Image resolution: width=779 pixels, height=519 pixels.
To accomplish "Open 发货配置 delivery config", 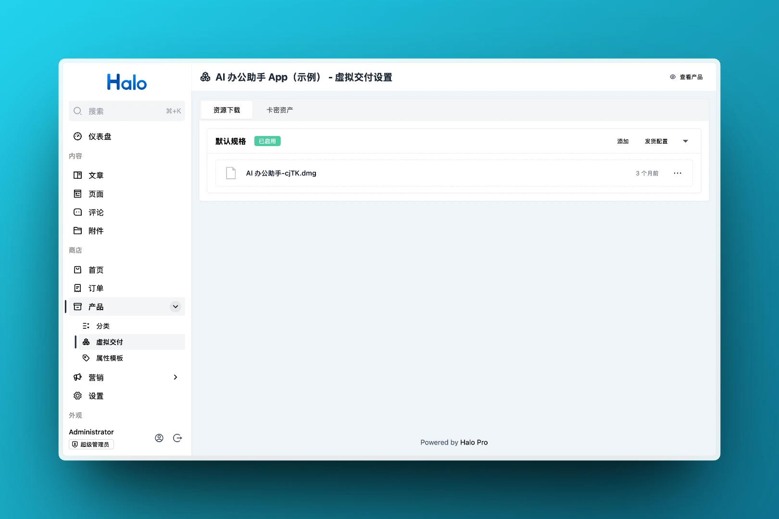I will click(x=656, y=141).
